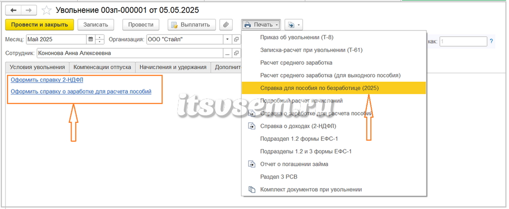Add document to favorites with star icon
The image size is (509, 209).
(x=46, y=10)
